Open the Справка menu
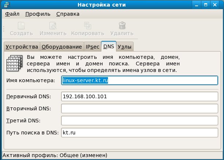This screenshot has height=160, width=224. pos(68,14)
